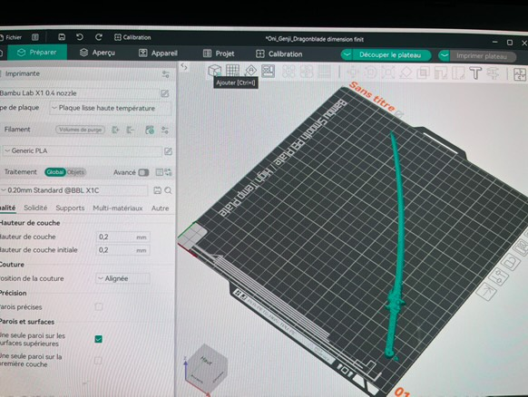The width and height of the screenshot is (528, 397).
Task: Save the 0.20mm Standard process preset
Action: pos(157,190)
